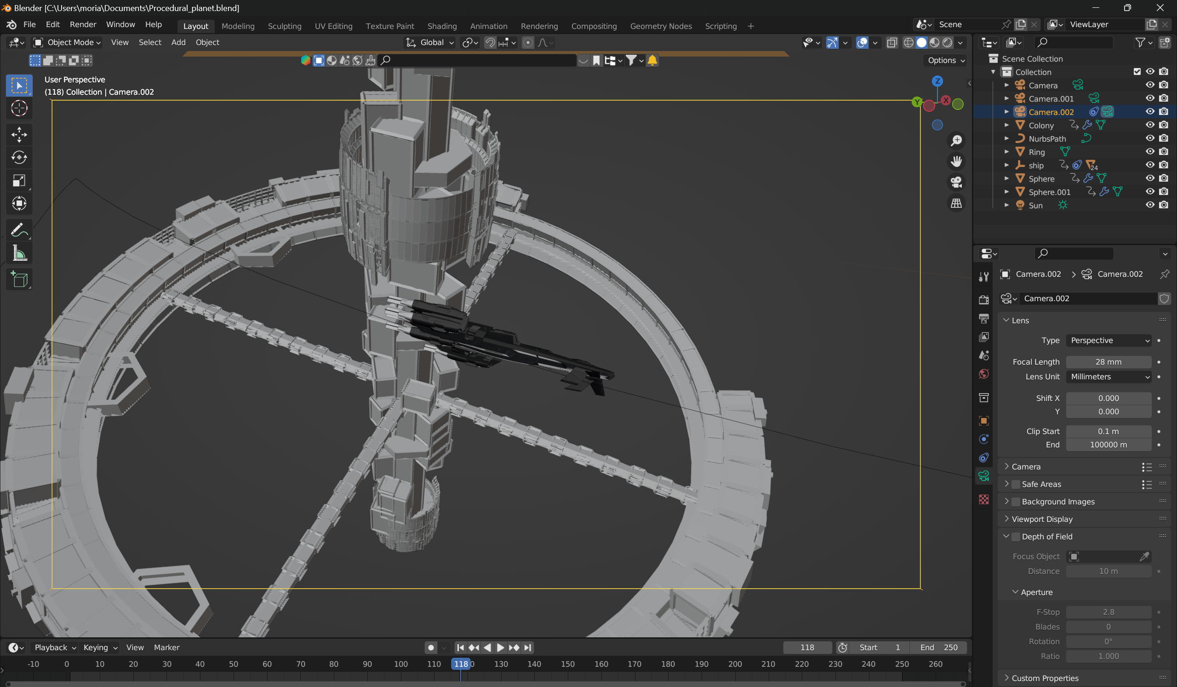Select the Add Cube tool
The height and width of the screenshot is (687, 1177).
[19, 280]
